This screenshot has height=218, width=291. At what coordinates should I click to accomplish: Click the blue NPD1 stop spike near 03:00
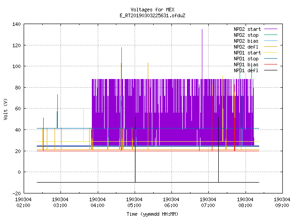click(x=57, y=111)
